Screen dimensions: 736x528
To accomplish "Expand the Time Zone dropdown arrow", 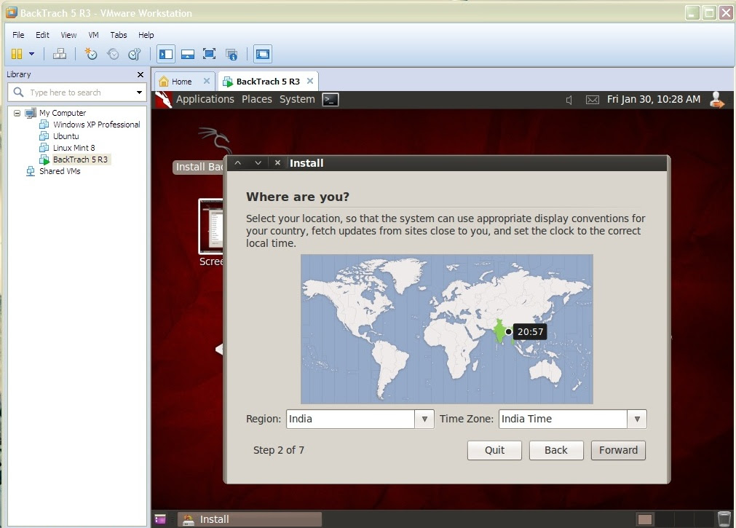I will [x=637, y=419].
